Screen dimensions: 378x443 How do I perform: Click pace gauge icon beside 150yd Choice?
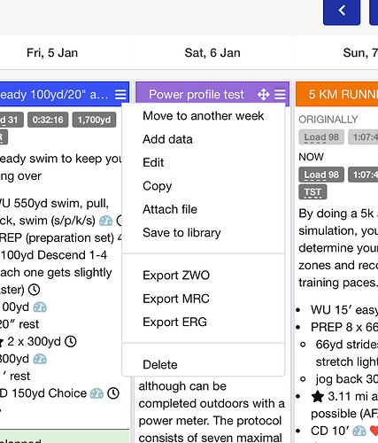96,393
